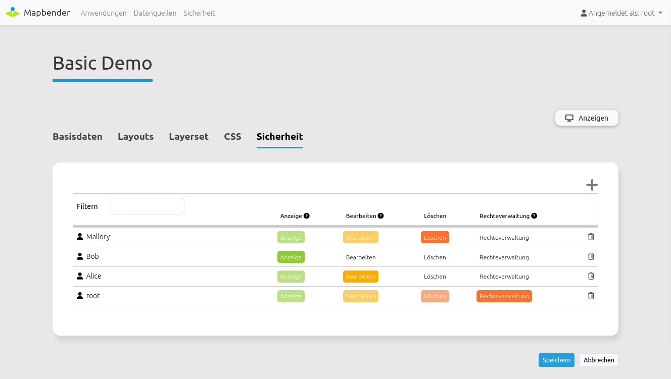
Task: Click the Mapbender logo icon
Action: pyautogui.click(x=13, y=13)
